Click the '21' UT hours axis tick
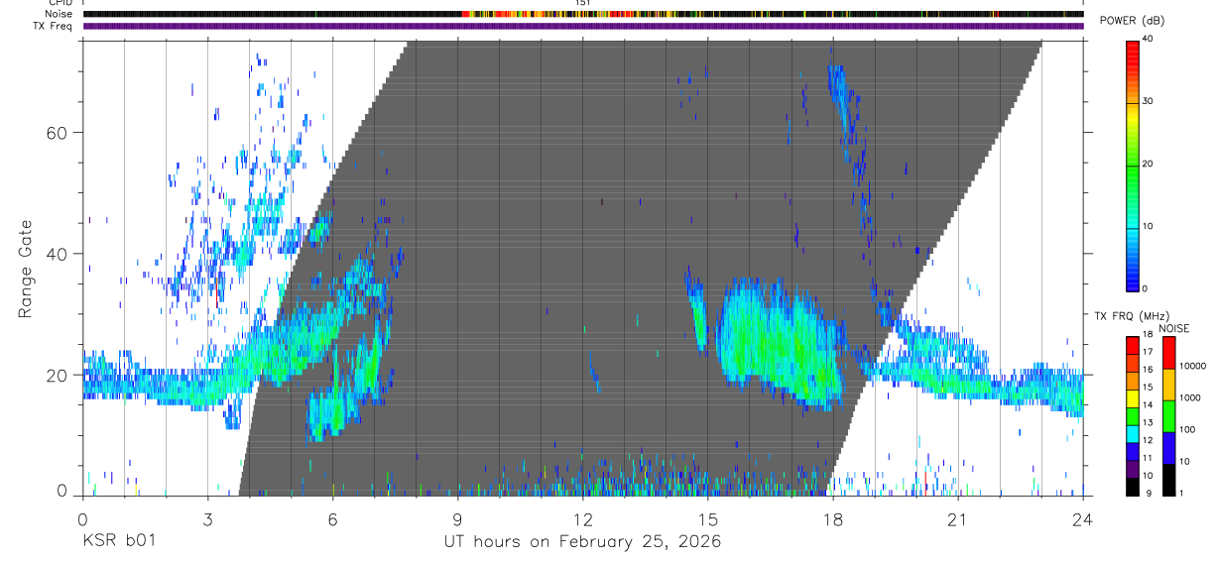The height and width of the screenshot is (562, 1218). pos(958,519)
